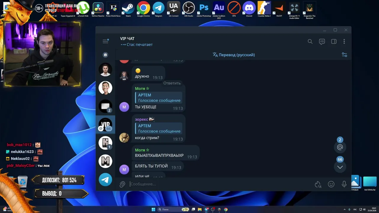Launch Discord desktop shortcut
This screenshot has height=213, width=379.
(x=249, y=9)
